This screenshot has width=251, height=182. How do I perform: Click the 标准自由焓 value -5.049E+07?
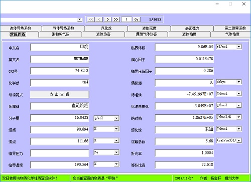(x=184, y=106)
